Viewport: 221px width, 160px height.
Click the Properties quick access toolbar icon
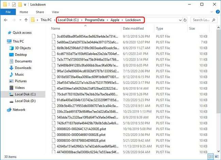click(14, 5)
